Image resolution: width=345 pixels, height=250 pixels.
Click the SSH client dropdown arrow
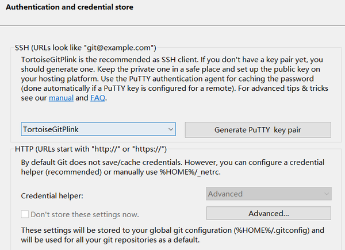click(x=171, y=130)
